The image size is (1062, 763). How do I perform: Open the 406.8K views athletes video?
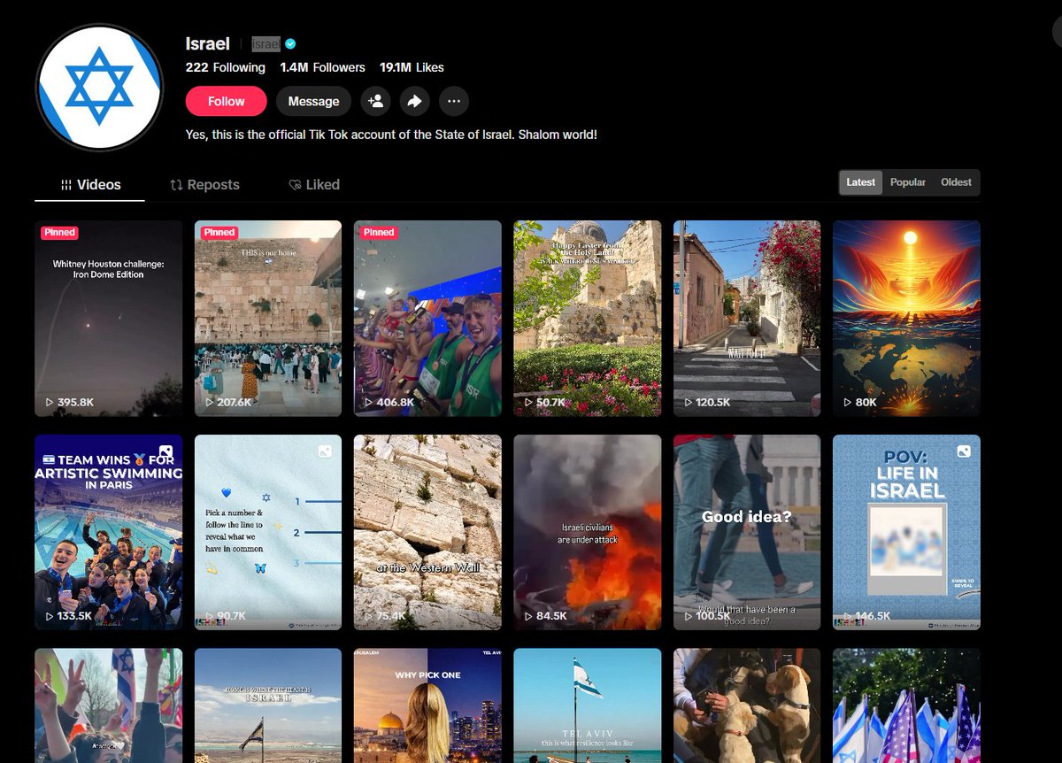427,318
